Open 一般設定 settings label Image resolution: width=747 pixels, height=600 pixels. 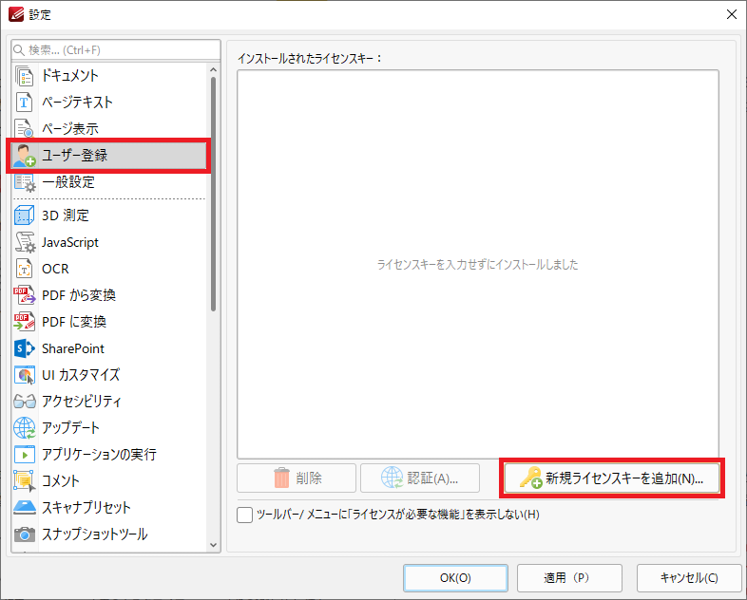pyautogui.click(x=68, y=182)
